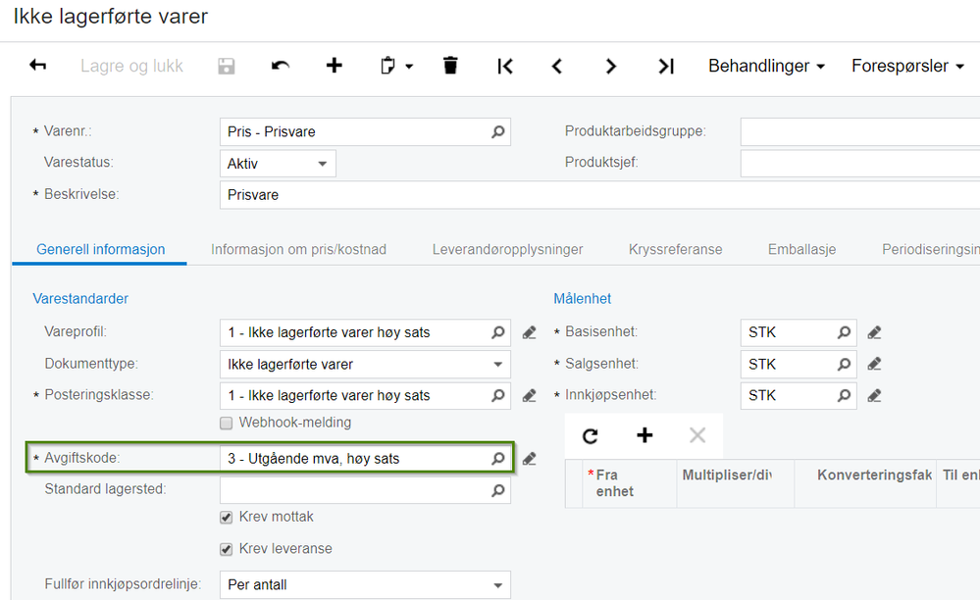Open the Behandlinger menu
Screen dimensions: 980x600
tap(766, 66)
